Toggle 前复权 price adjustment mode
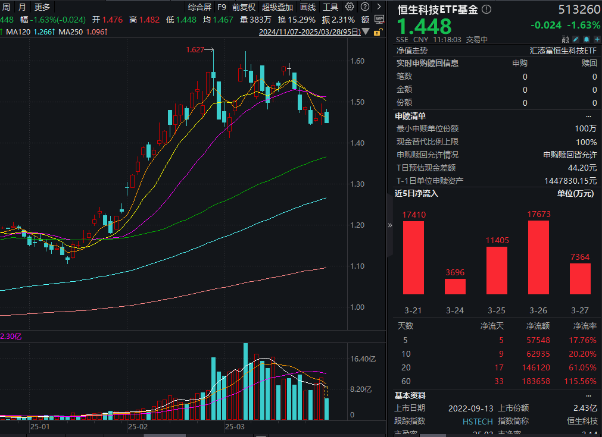602x437 pixels. pyautogui.click(x=243, y=7)
